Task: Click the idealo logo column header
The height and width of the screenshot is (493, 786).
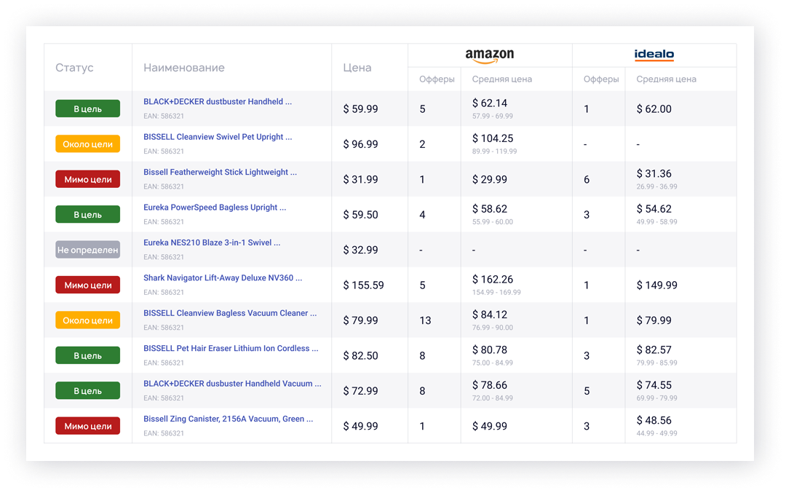Action: click(654, 55)
